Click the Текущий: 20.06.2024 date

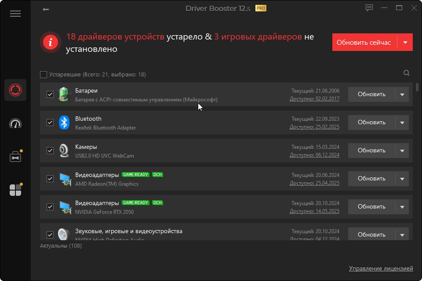[x=316, y=175]
